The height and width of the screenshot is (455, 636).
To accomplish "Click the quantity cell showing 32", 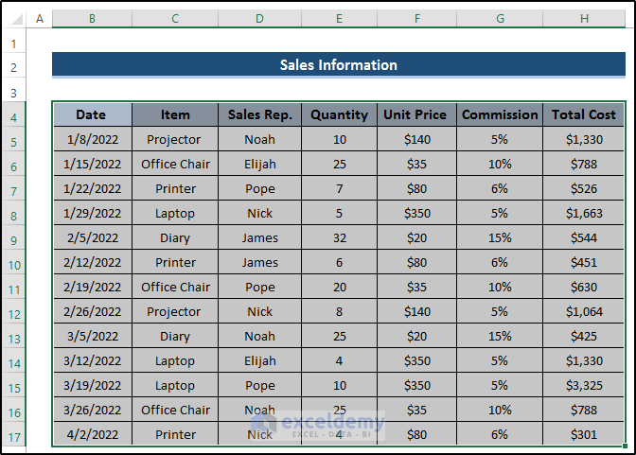I will [339, 238].
